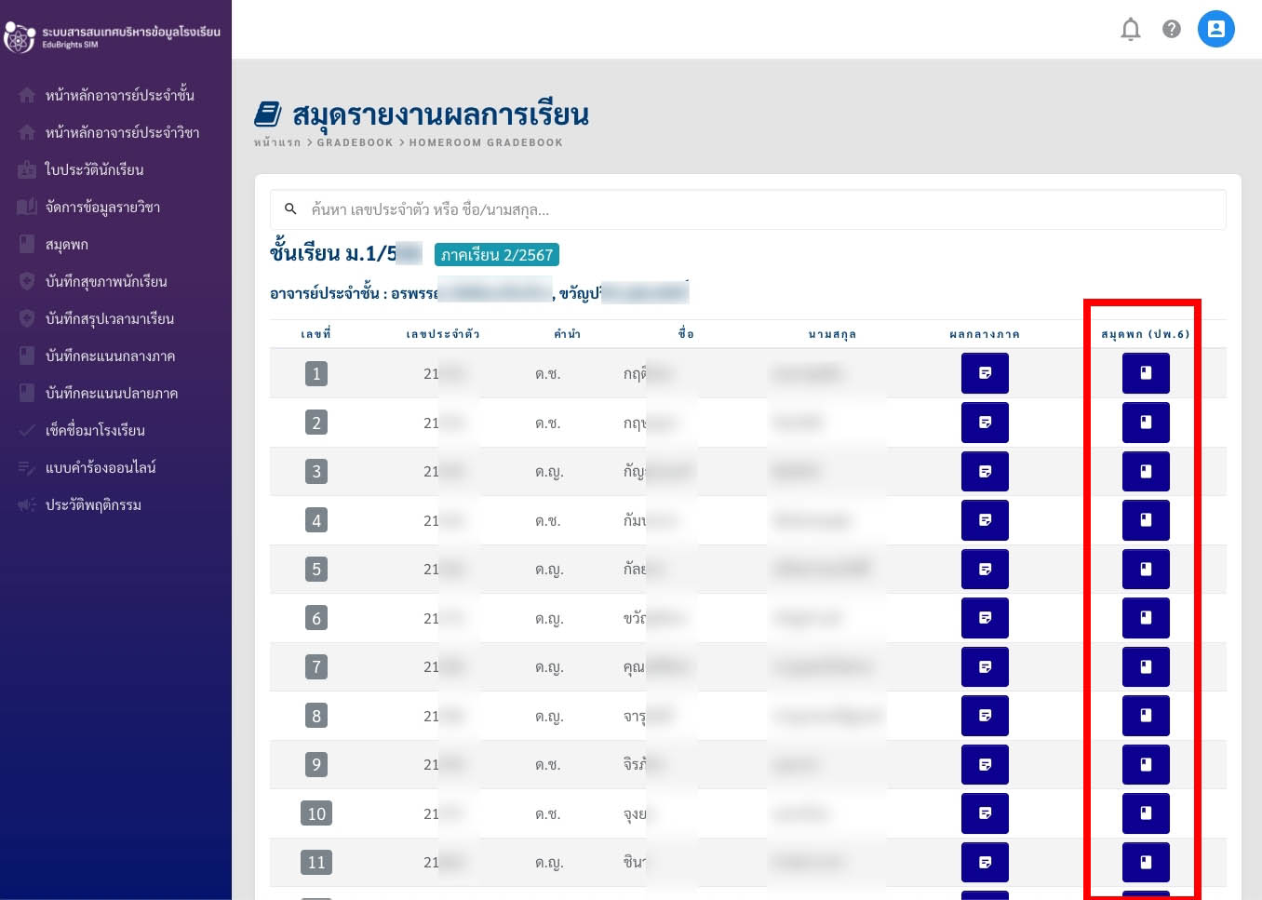The height and width of the screenshot is (900, 1262).
Task: Click the หน้าแรก breadcrumb link
Action: click(277, 142)
